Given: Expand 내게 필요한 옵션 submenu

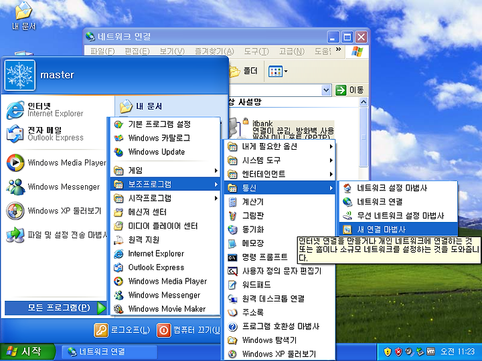Looking at the screenshot, I should [280, 146].
